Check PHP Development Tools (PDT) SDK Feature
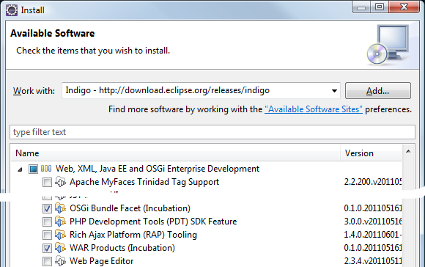The height and width of the screenshot is (267, 425). click(x=47, y=222)
